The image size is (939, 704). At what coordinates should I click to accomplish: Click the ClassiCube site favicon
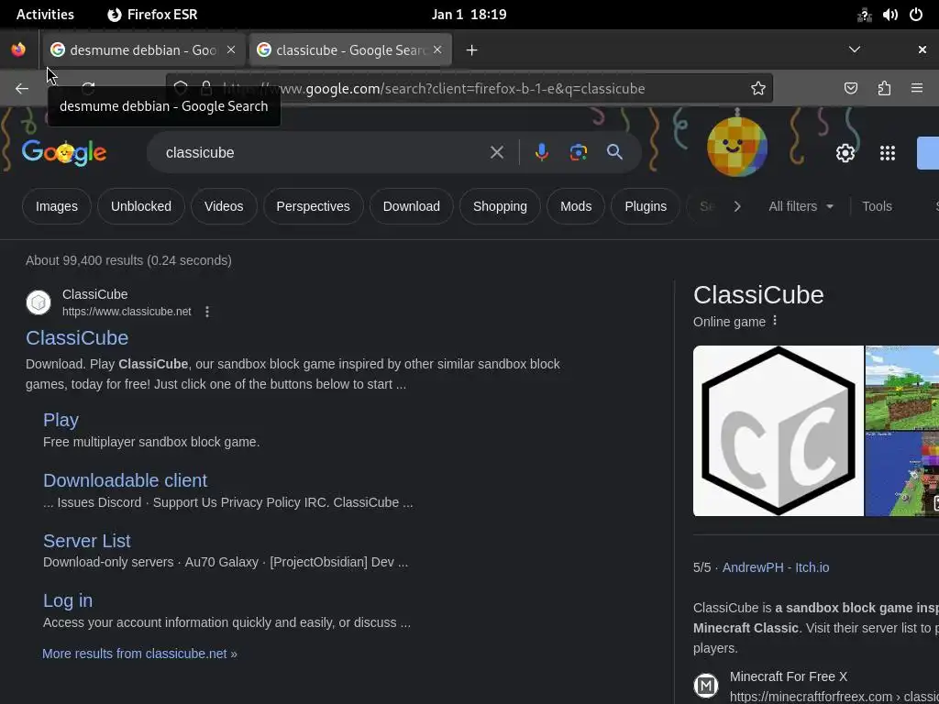click(x=39, y=302)
